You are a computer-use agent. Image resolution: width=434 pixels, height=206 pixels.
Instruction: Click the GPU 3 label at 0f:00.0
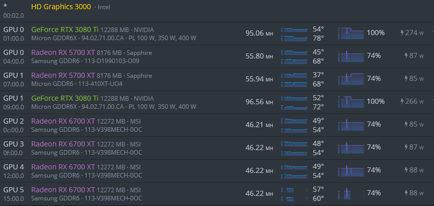(14, 144)
